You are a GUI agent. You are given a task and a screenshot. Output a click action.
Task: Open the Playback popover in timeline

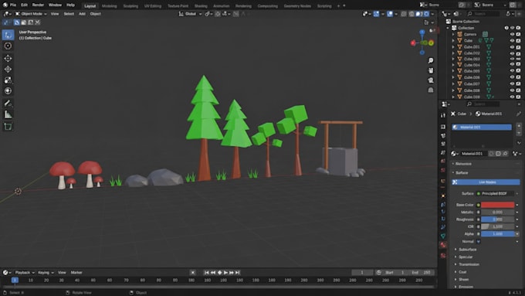point(25,273)
